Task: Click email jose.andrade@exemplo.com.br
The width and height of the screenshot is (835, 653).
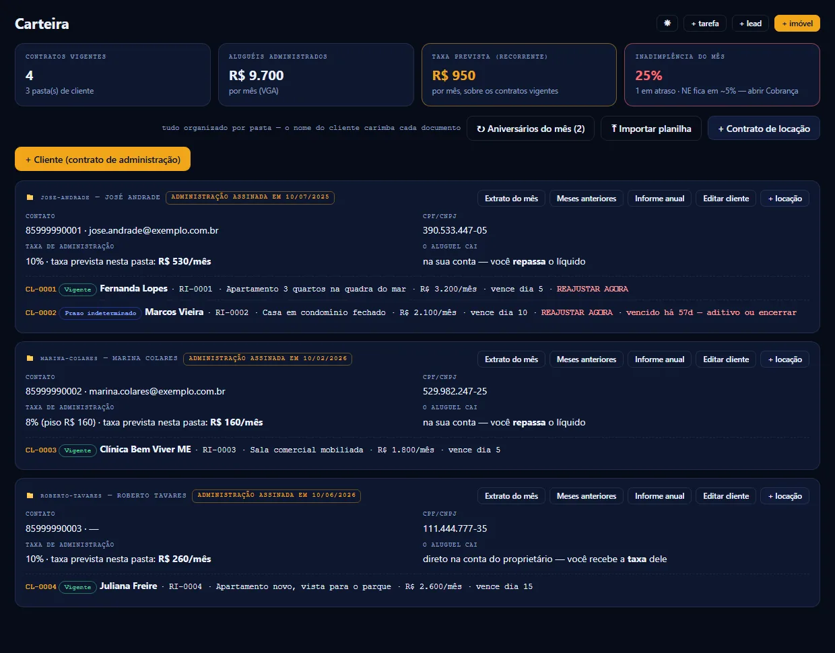Action: [154, 230]
